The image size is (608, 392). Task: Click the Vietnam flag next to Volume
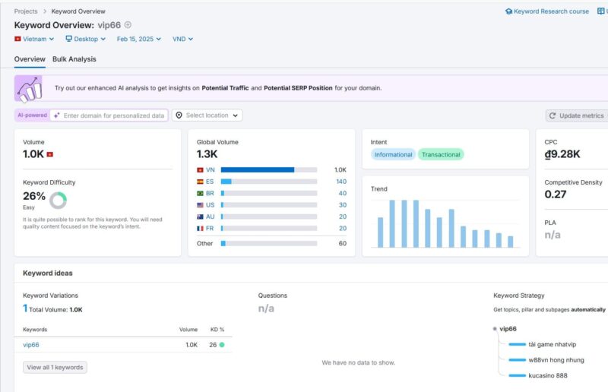50,155
